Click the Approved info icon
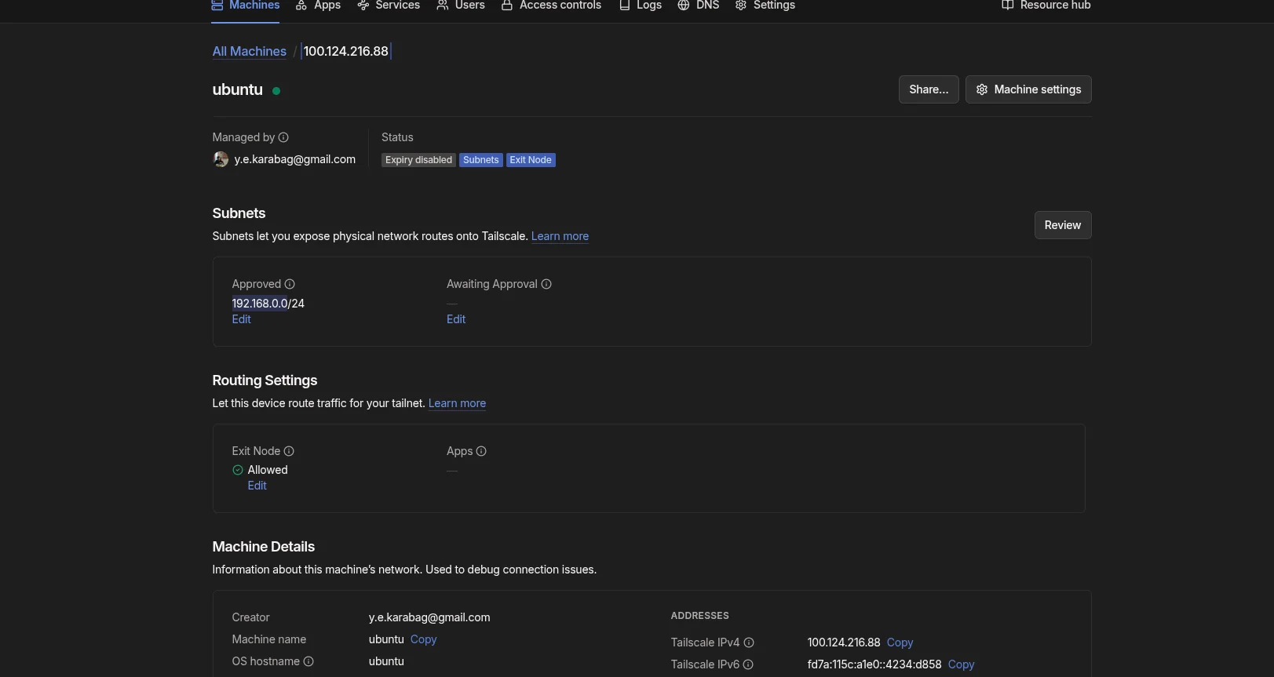1274x677 pixels. click(x=290, y=284)
